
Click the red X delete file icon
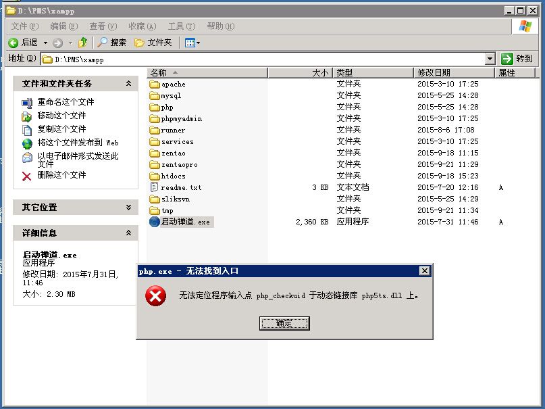(x=26, y=176)
